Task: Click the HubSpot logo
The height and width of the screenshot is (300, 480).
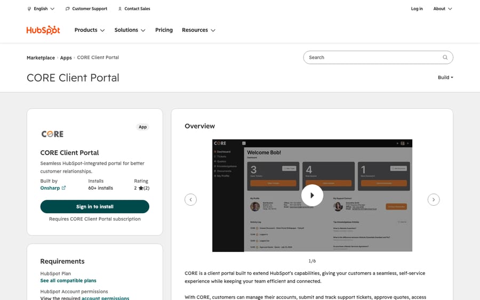Action: coord(43,30)
